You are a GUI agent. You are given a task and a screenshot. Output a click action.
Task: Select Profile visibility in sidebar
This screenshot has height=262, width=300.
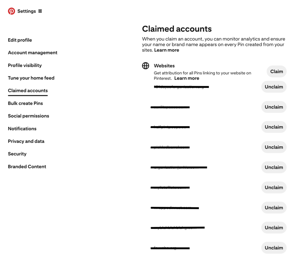coord(25,65)
